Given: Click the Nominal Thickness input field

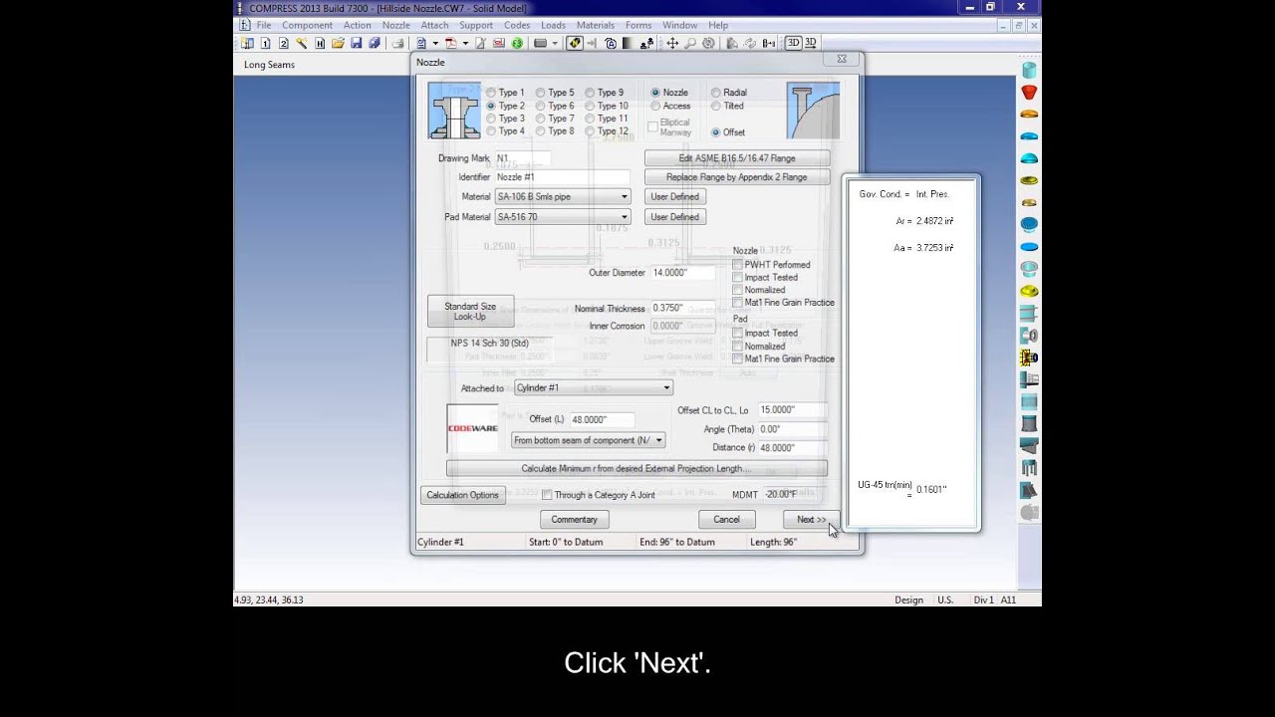Looking at the screenshot, I should coord(682,309).
